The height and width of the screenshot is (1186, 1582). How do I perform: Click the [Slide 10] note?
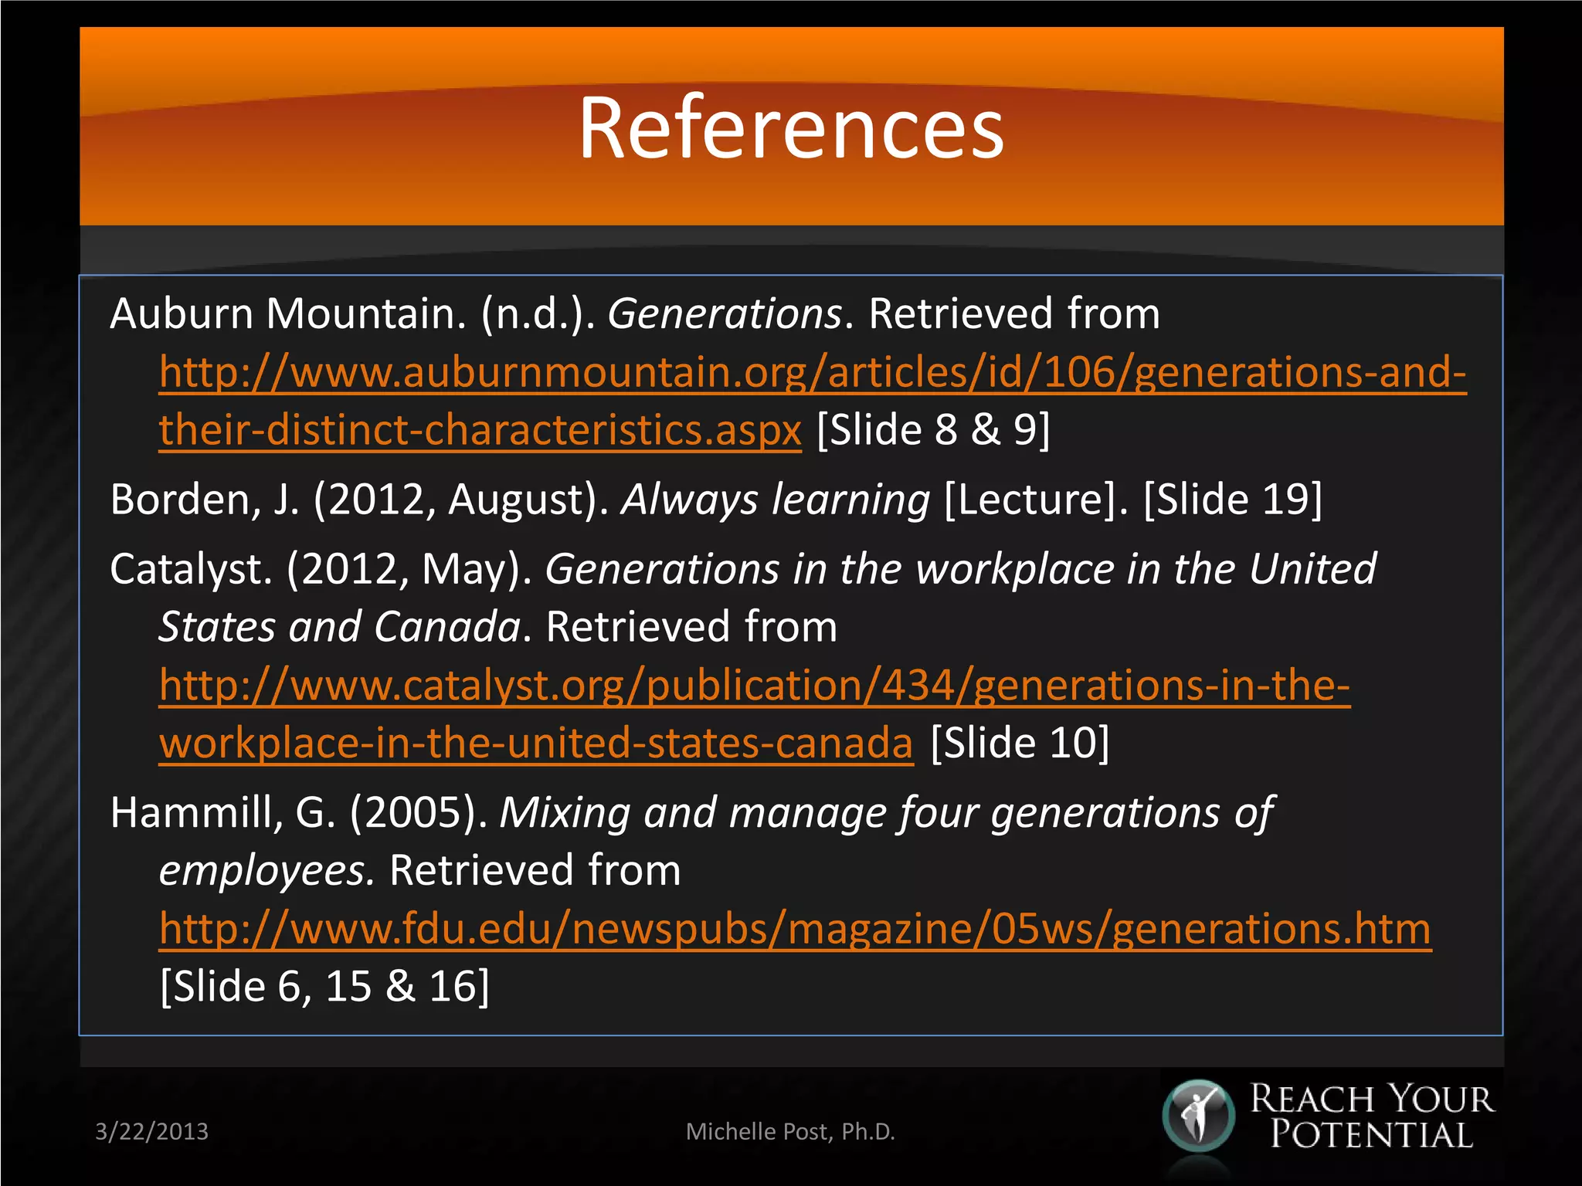(x=1020, y=743)
